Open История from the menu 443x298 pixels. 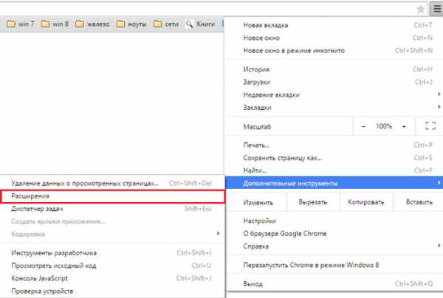[334, 69]
